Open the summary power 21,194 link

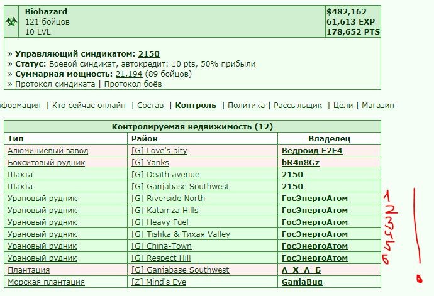[x=129, y=74]
